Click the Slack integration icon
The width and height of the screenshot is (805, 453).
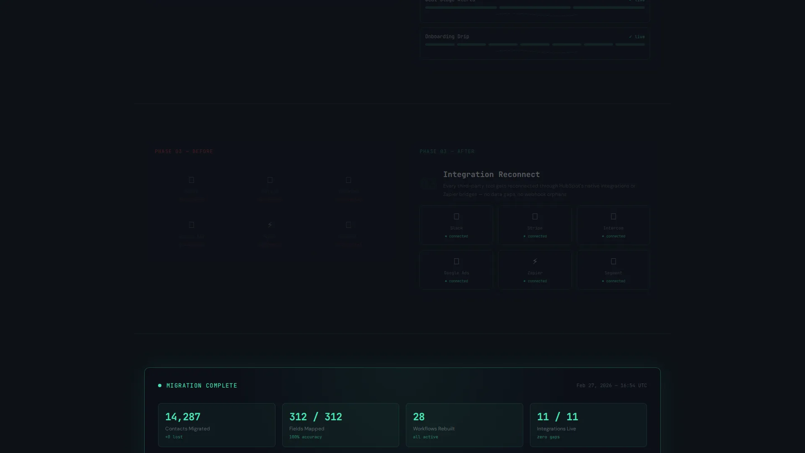coord(457,216)
